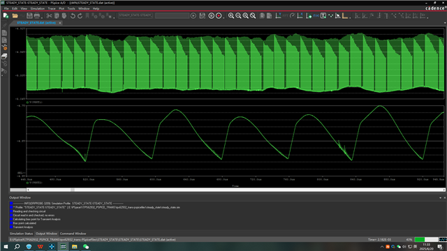447x251 pixels.
Task: Click the Zoom Fit magnifier icon
Action: (253, 15)
